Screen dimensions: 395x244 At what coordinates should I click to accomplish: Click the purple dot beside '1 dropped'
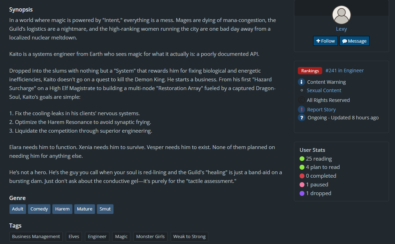pos(302,193)
